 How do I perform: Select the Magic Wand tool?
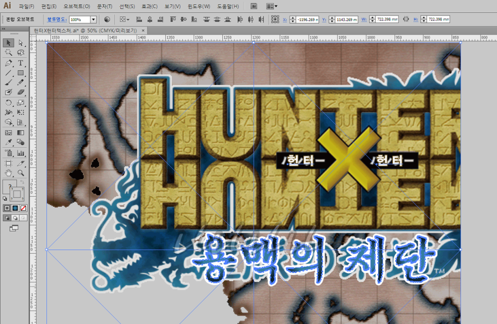coord(9,52)
